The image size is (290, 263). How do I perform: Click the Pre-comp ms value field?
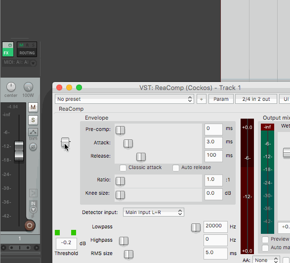coord(213,129)
